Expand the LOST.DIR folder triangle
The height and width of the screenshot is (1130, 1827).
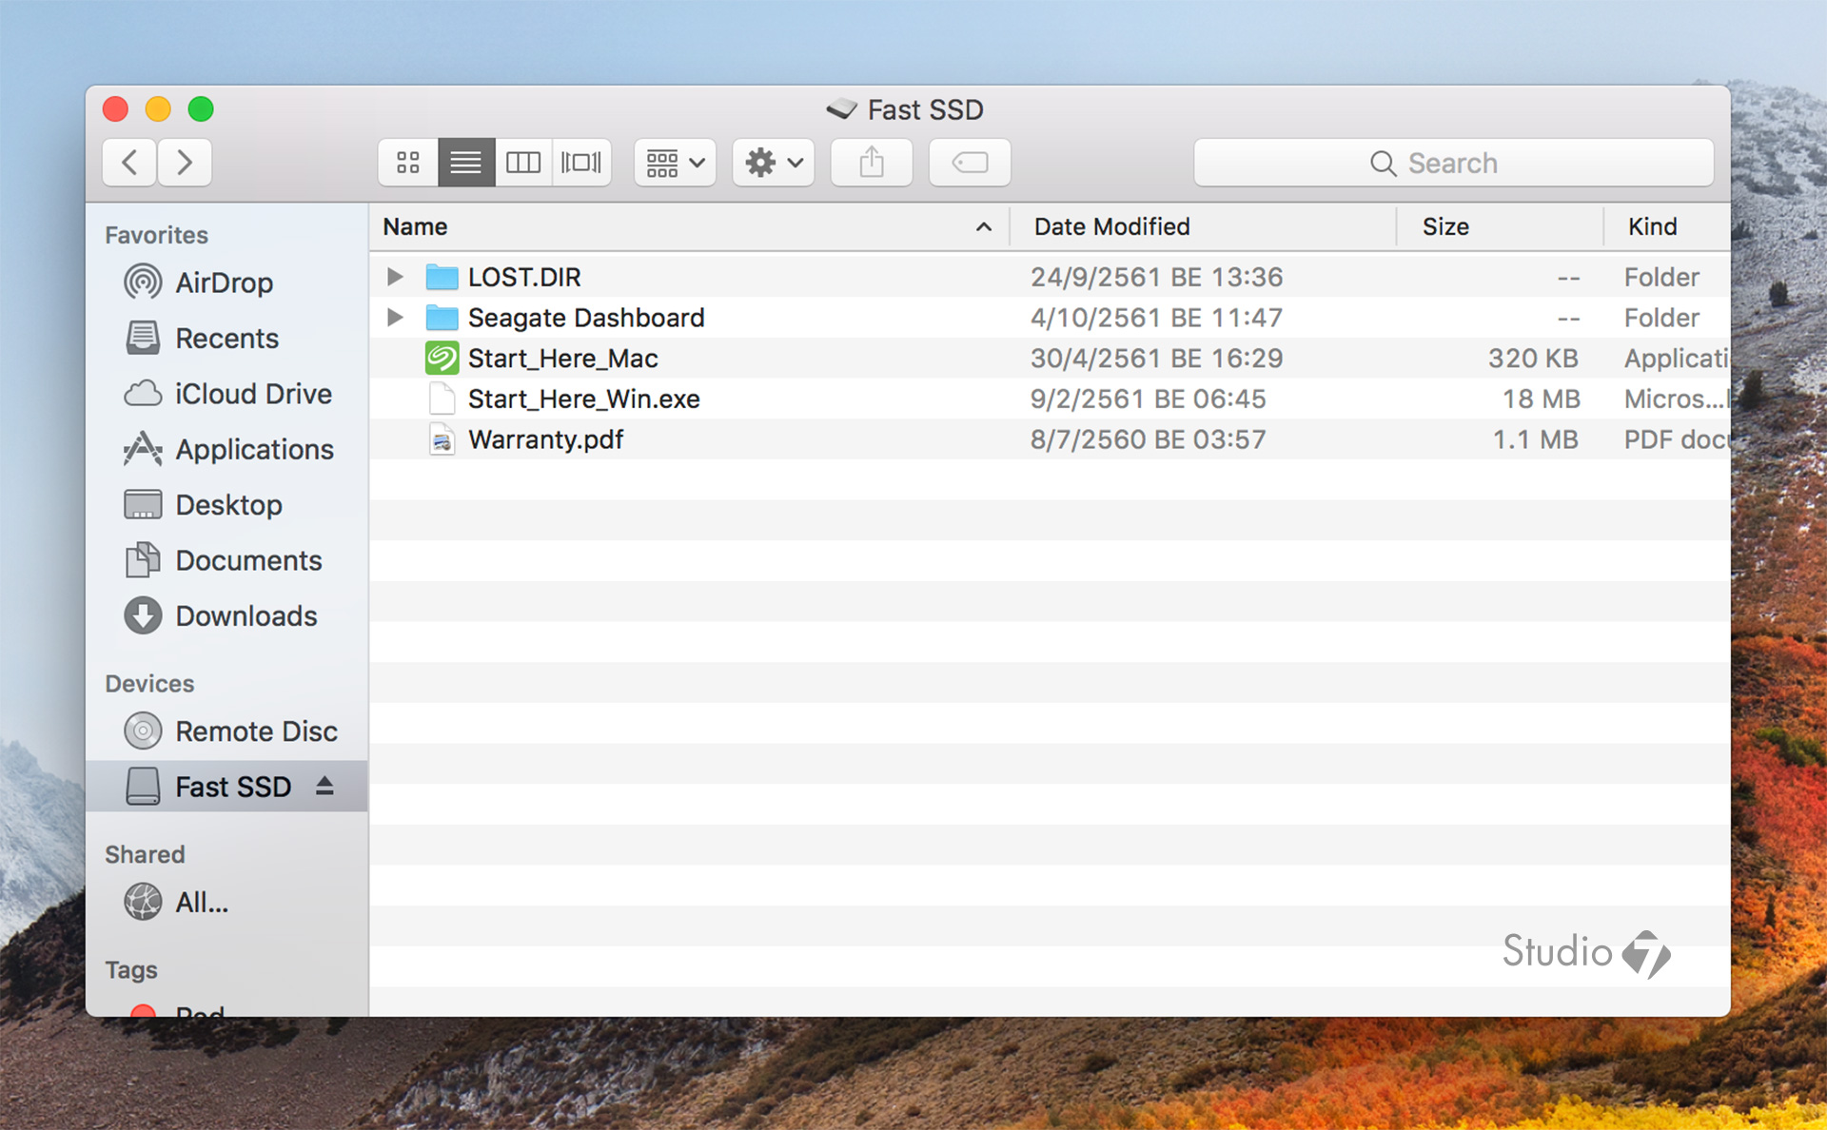tap(395, 277)
